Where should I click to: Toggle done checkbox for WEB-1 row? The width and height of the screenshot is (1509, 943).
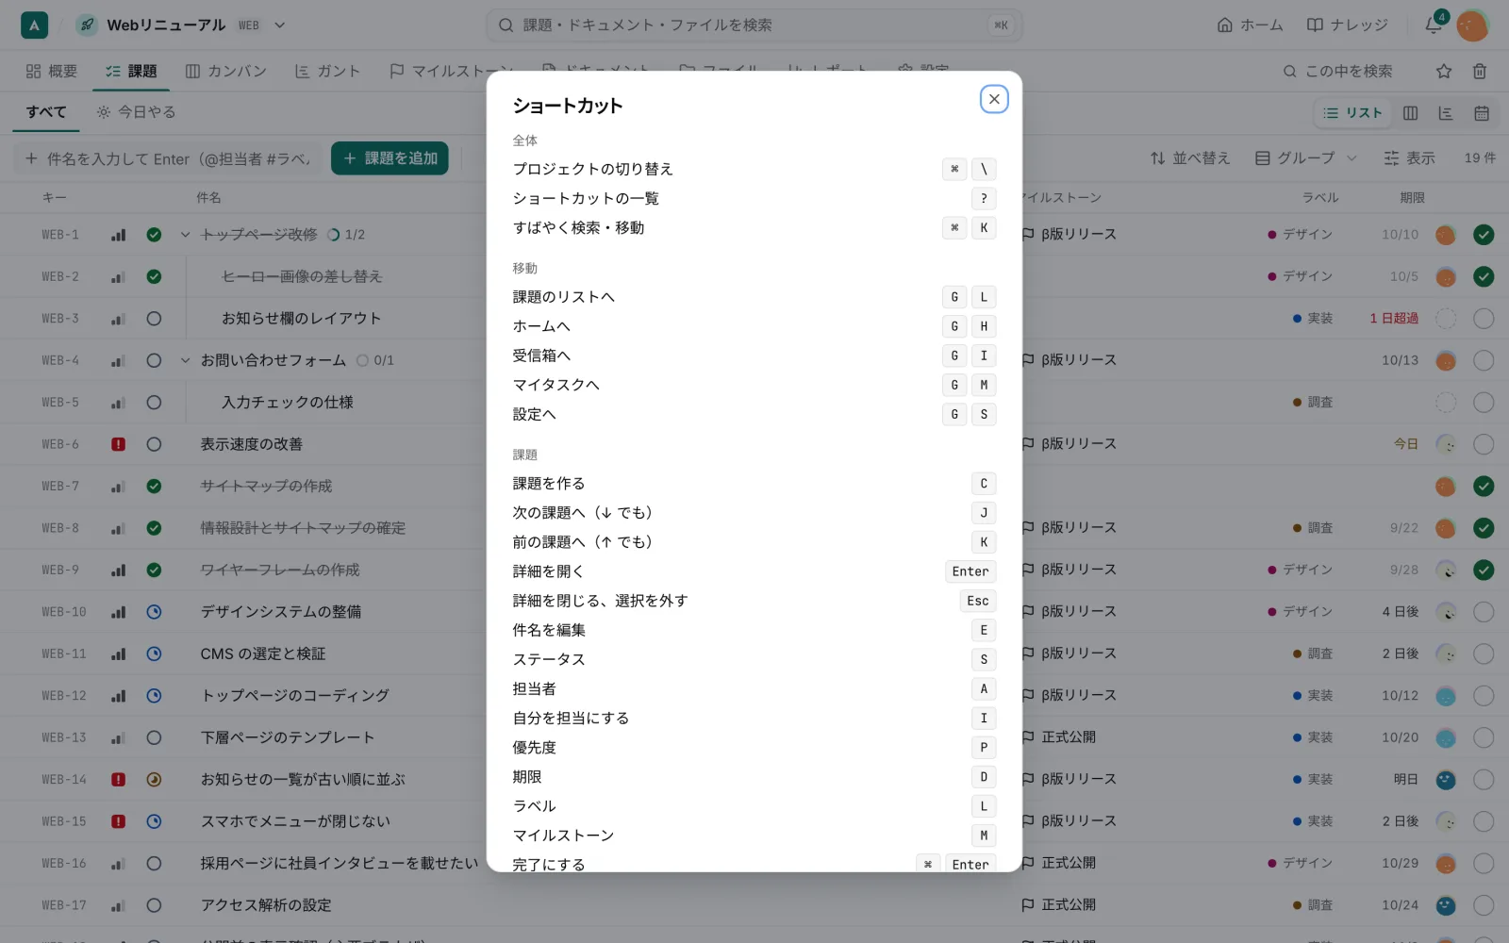pos(1484,235)
